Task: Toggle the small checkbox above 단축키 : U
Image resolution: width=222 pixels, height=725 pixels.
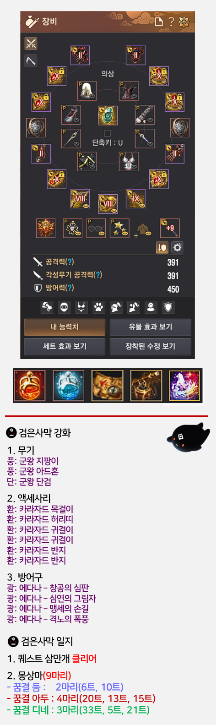Action: 108,133
